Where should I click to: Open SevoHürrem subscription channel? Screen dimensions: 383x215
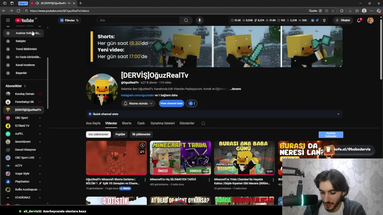[24, 142]
